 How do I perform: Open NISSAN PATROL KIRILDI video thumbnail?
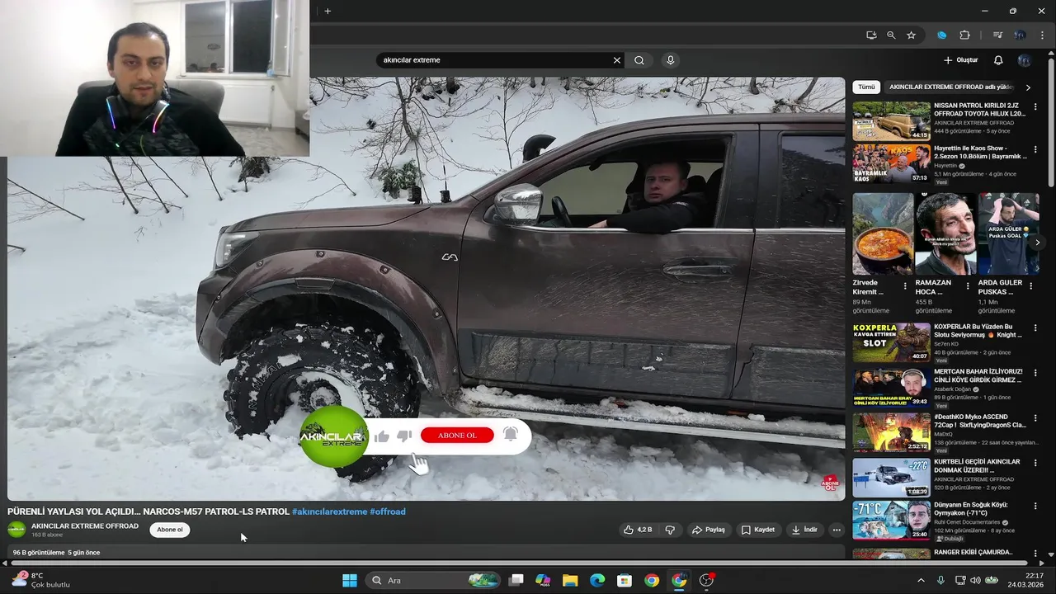[x=891, y=120]
